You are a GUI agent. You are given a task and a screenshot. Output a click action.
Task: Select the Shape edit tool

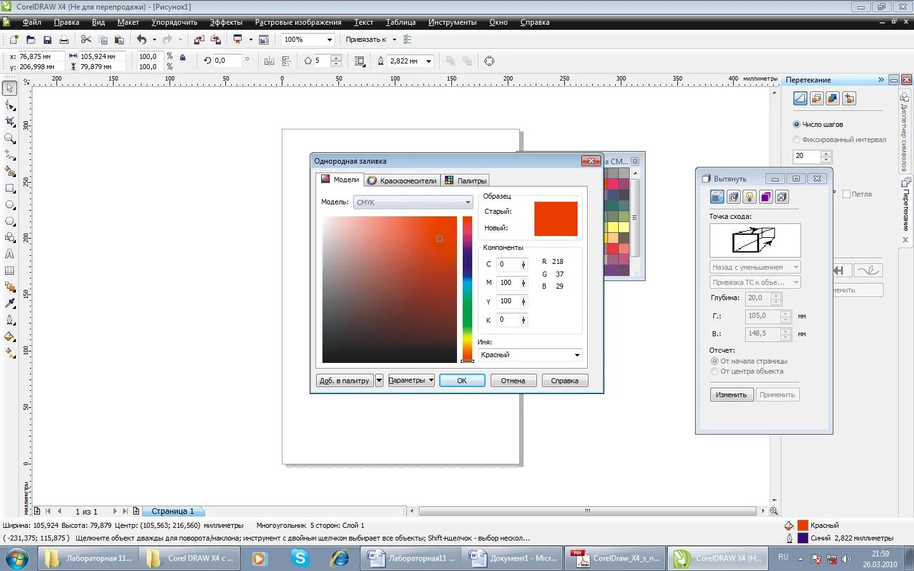[x=10, y=105]
